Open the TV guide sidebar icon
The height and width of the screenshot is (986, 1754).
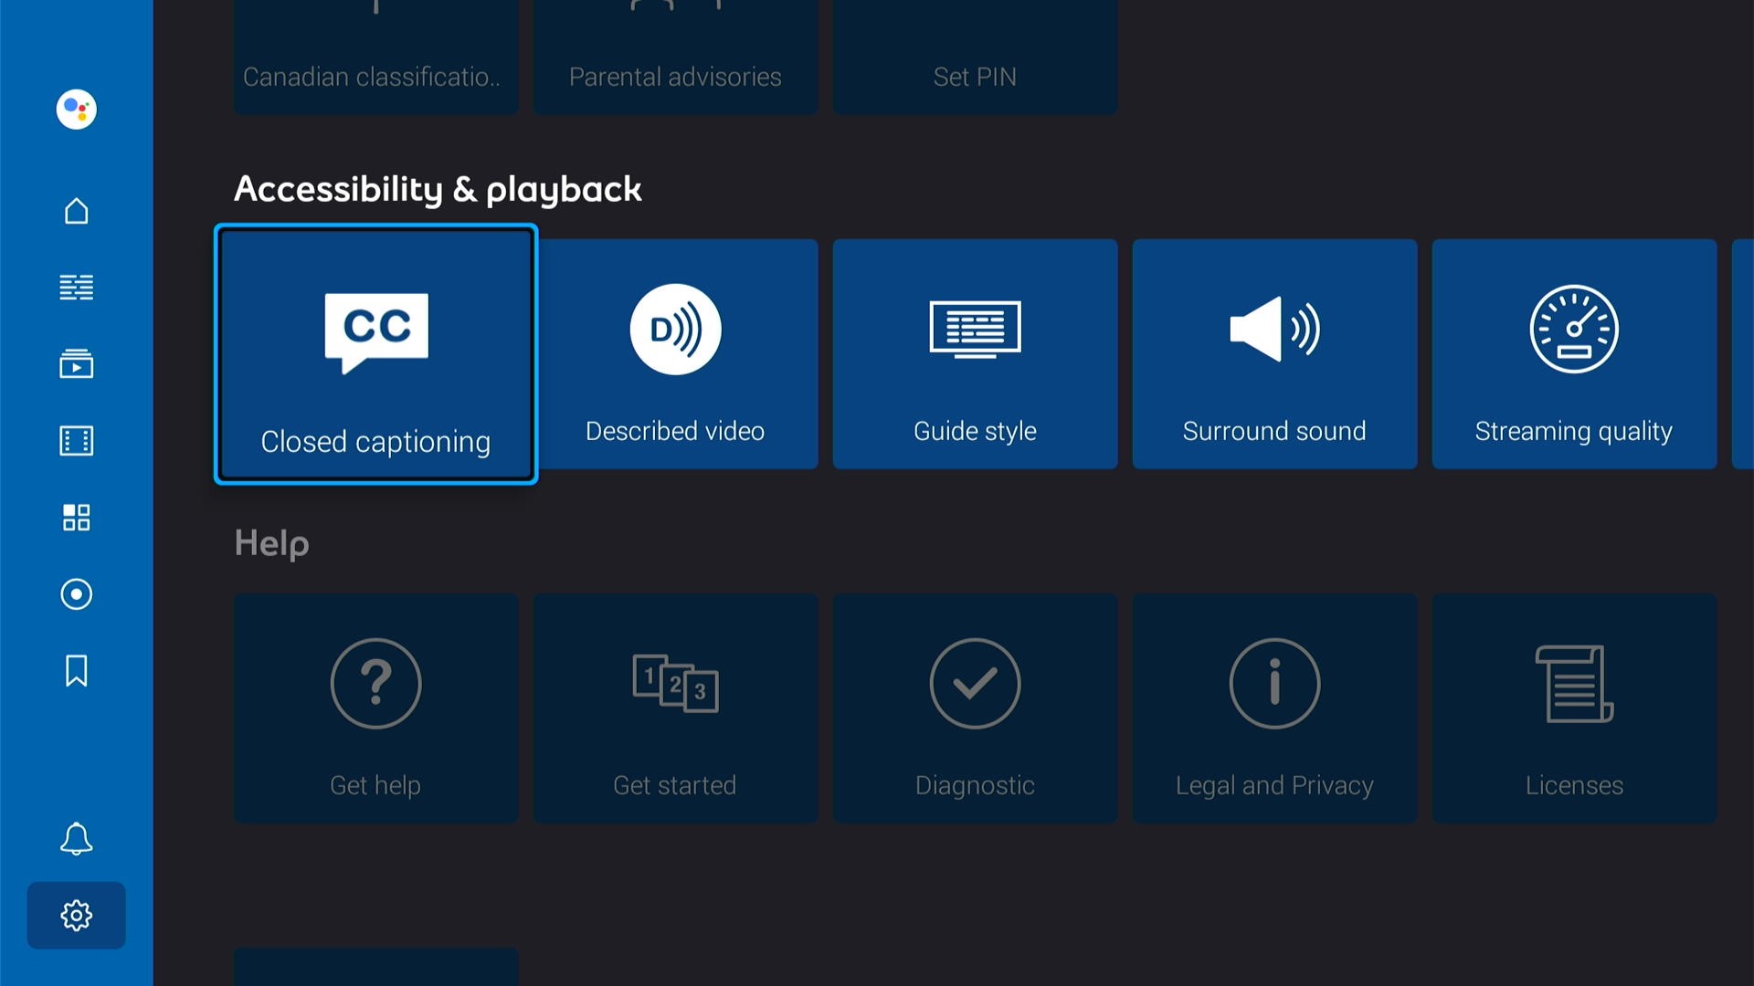tap(76, 287)
